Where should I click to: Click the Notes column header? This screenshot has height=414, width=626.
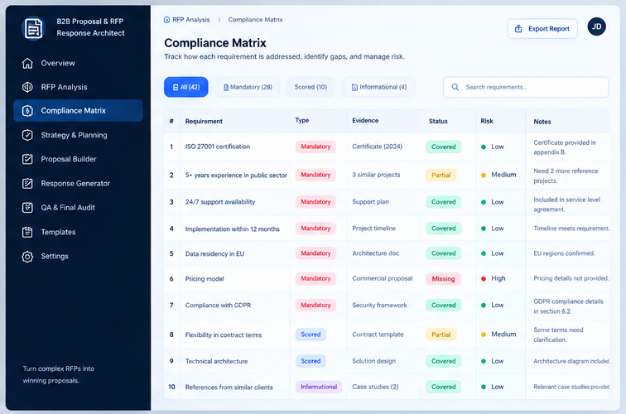point(542,122)
